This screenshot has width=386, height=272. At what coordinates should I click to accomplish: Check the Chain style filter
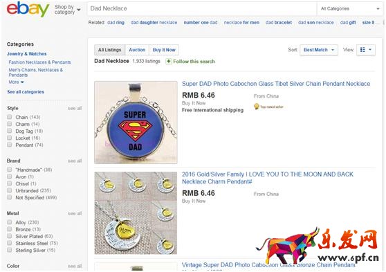pyautogui.click(x=10, y=117)
